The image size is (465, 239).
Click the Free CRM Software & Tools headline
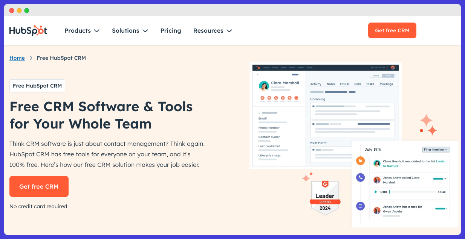pyautogui.click(x=101, y=115)
